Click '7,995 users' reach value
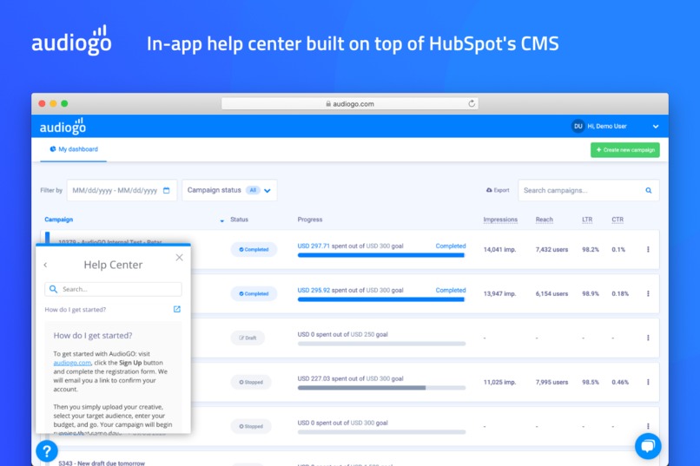 551,382
